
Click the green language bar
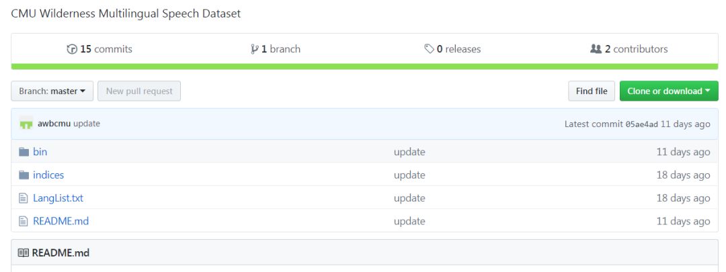pos(365,66)
